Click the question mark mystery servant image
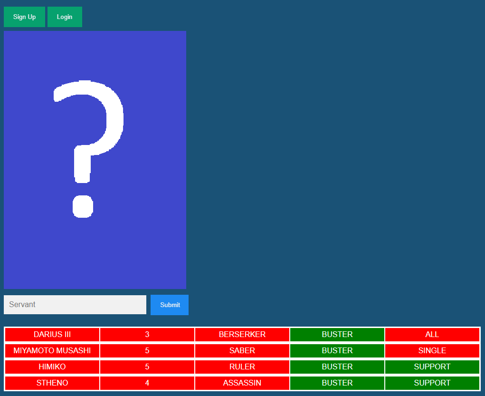The height and width of the screenshot is (396, 485). pyautogui.click(x=95, y=160)
